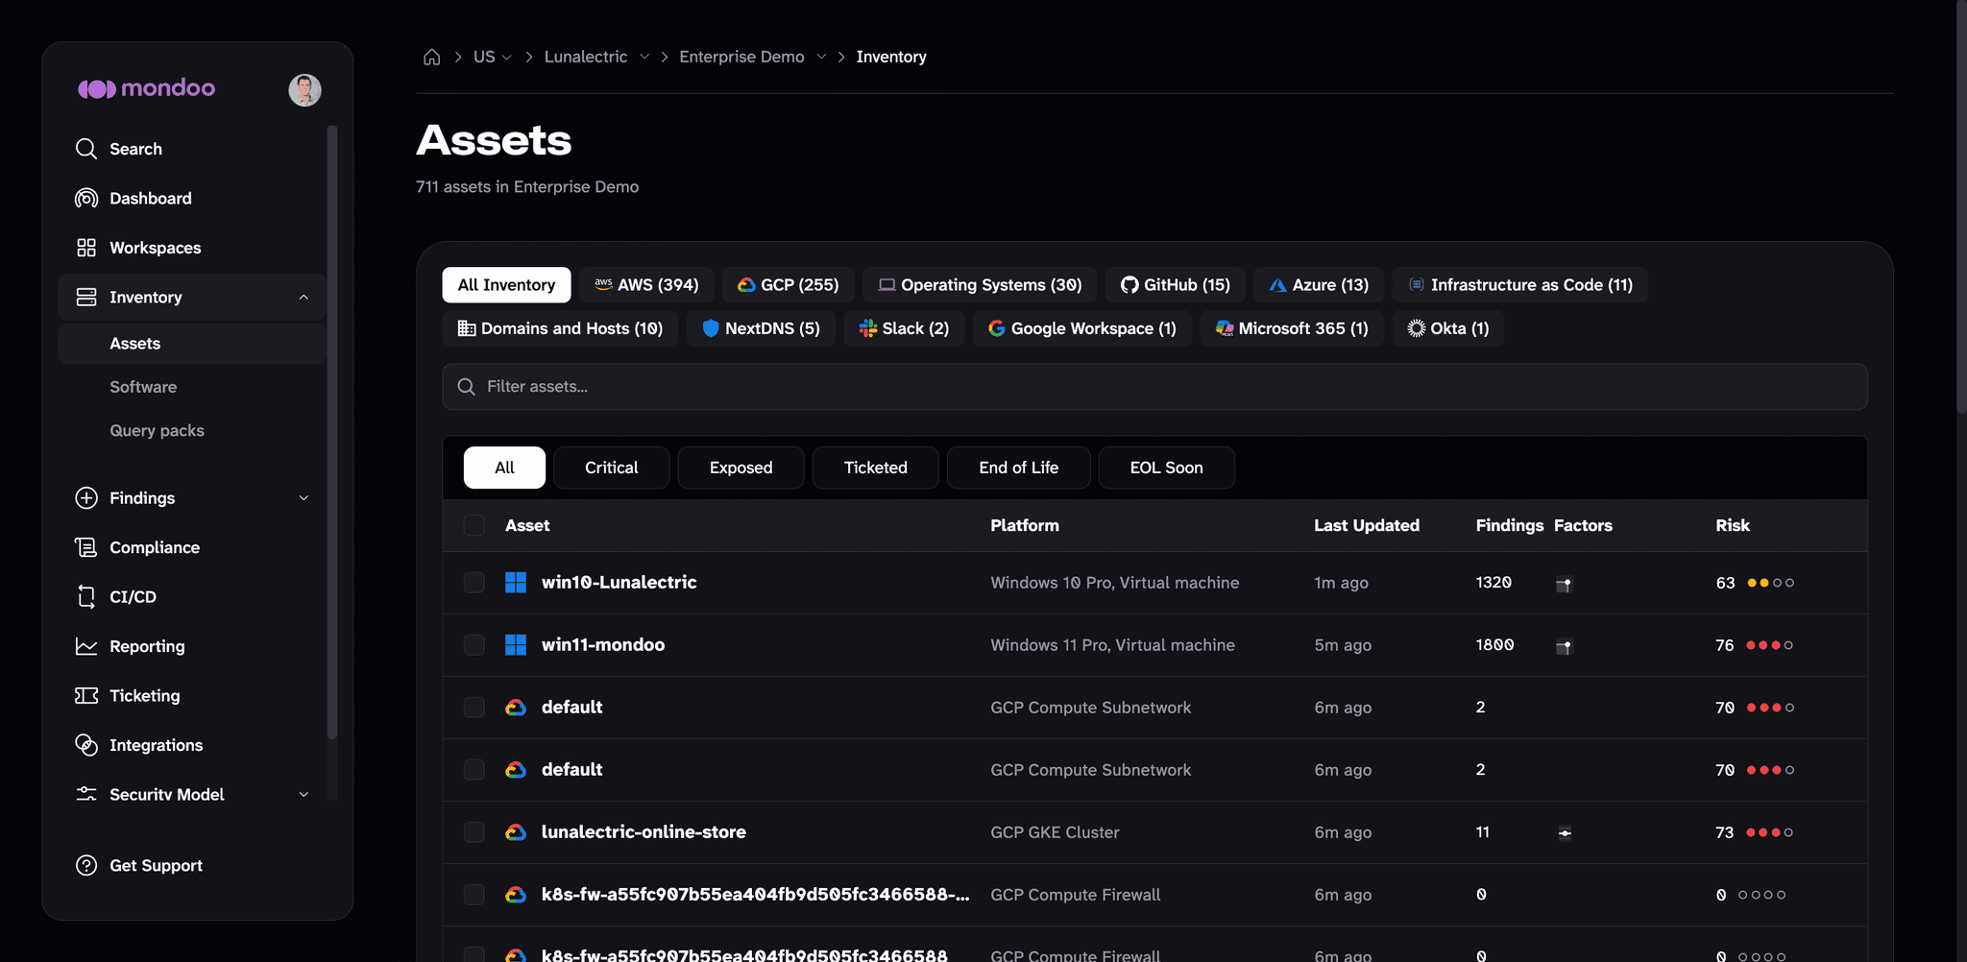This screenshot has width=1967, height=962.
Task: Expand the Security Model section chevron
Action: click(x=304, y=794)
